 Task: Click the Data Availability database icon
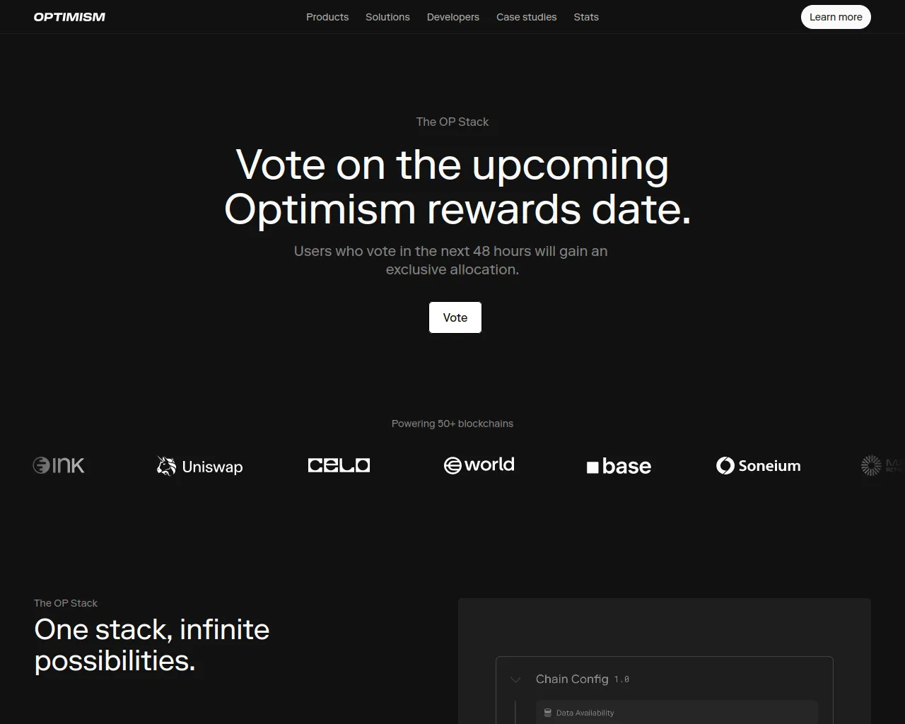(x=547, y=713)
